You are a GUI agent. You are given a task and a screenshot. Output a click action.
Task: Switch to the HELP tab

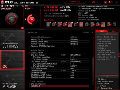pyautogui.click(x=102, y=31)
